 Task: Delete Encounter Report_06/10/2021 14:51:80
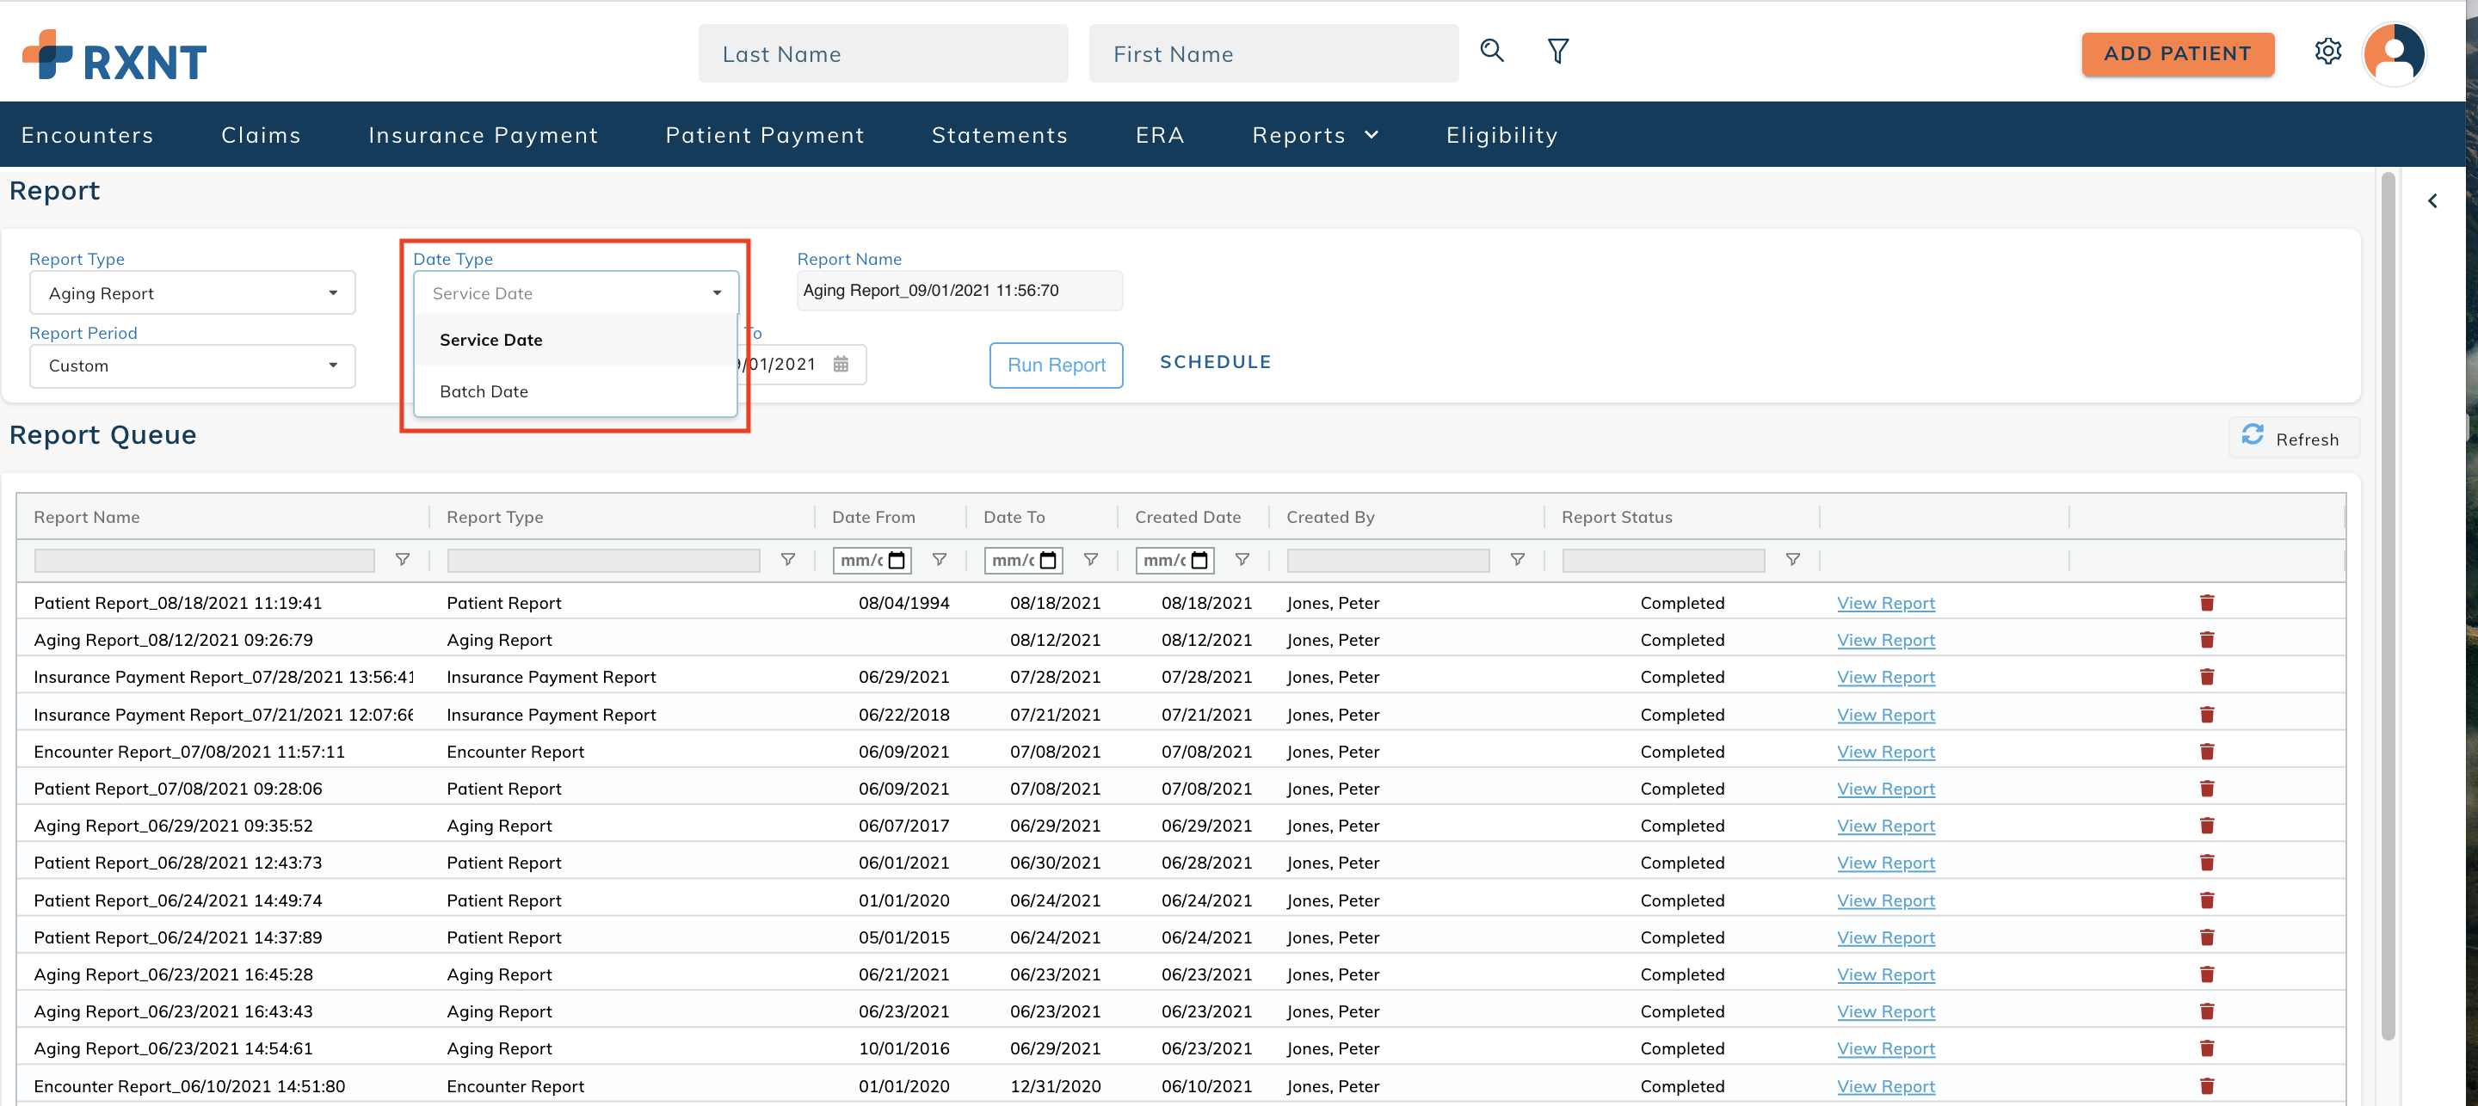[2207, 1086]
